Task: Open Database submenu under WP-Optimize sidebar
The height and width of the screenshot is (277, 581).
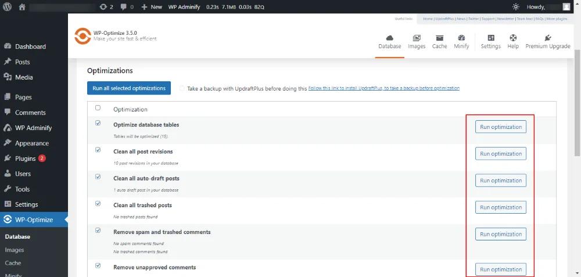Action: point(17,236)
